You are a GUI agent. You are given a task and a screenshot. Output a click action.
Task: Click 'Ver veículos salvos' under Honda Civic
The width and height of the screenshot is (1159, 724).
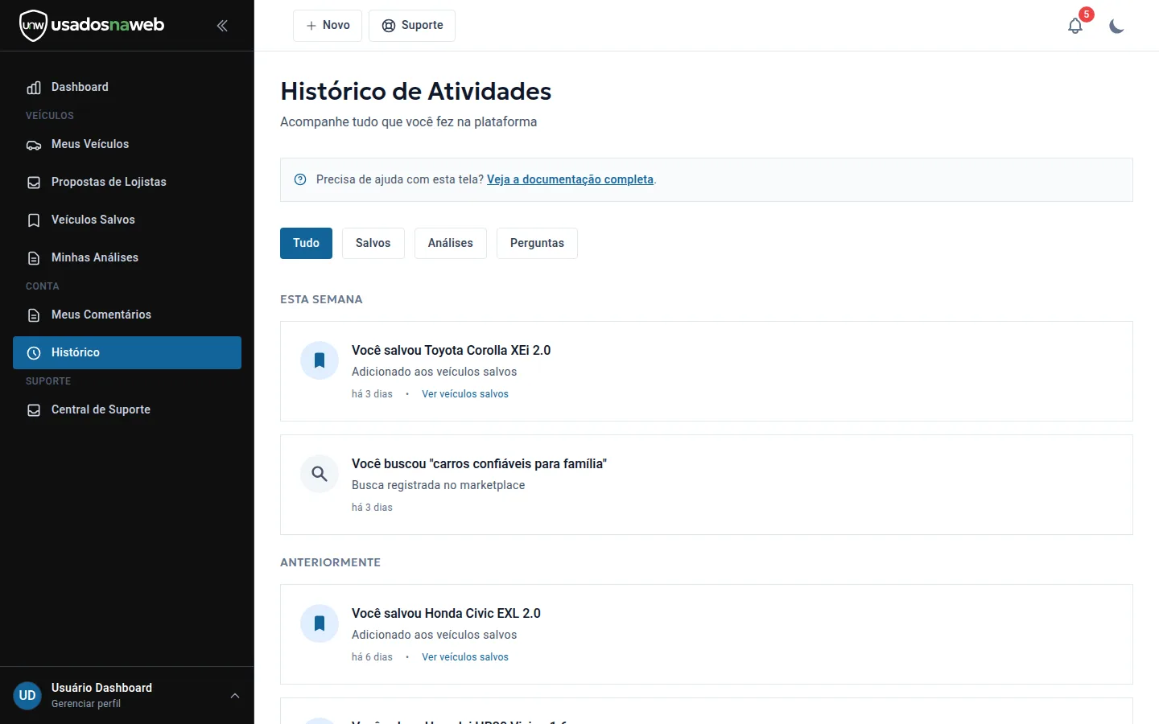pos(465,657)
